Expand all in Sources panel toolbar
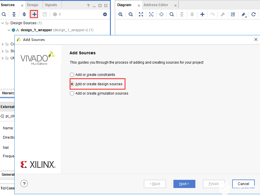 pos(24,14)
